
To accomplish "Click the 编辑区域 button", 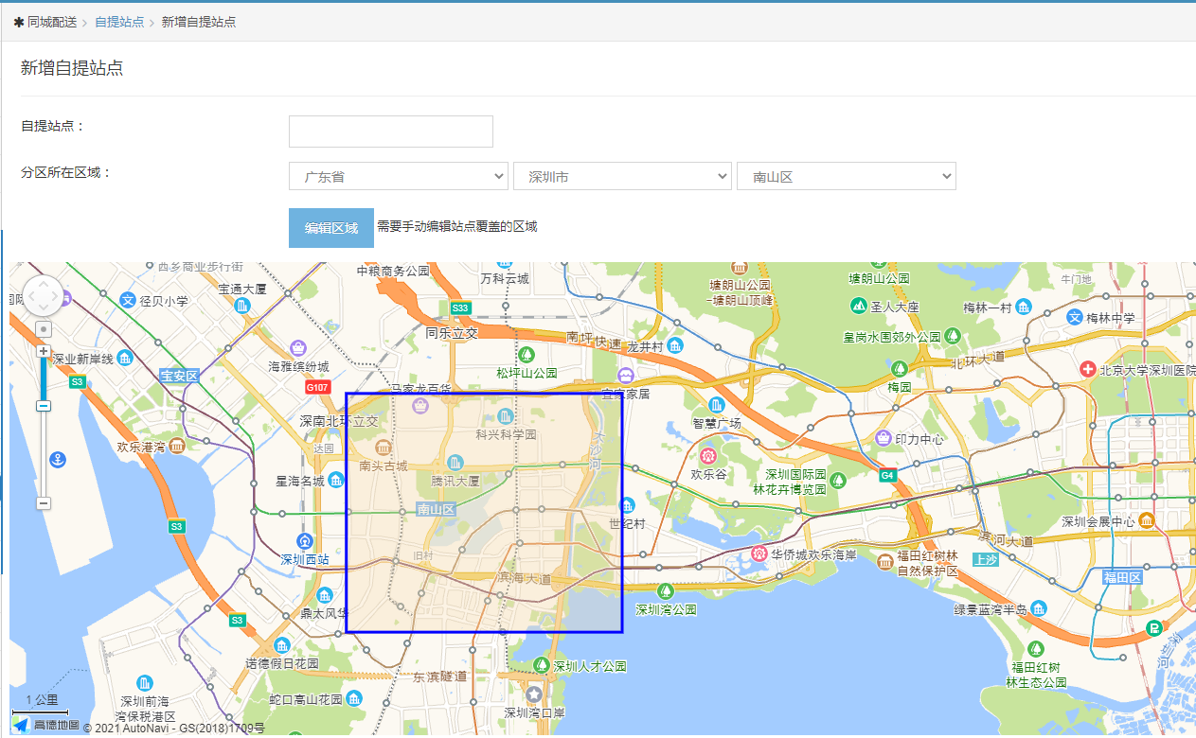I will 330,228.
